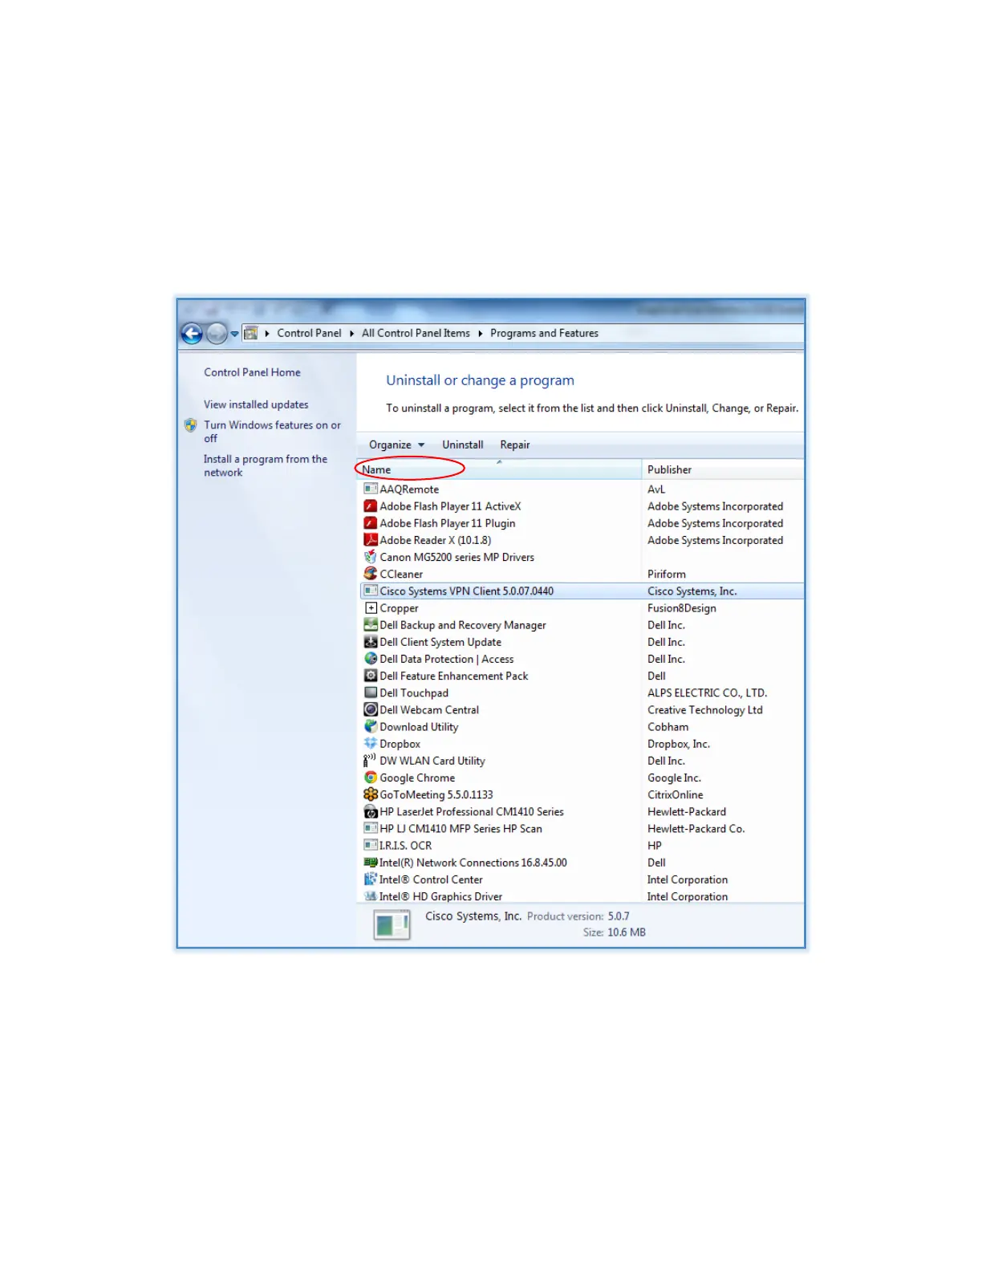The image size is (982, 1271).
Task: Click the Uninstall toolbar button
Action: click(463, 445)
